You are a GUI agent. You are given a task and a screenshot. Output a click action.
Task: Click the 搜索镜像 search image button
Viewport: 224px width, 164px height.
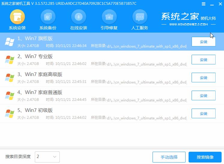pos(205,157)
